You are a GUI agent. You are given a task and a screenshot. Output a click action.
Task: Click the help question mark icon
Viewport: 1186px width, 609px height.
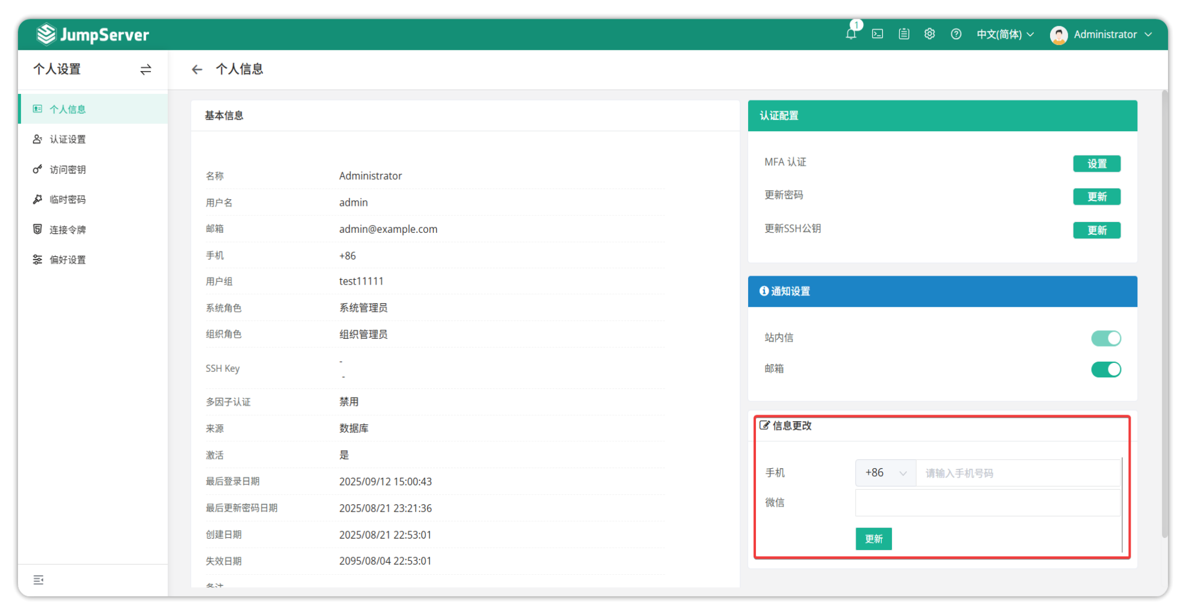click(x=956, y=34)
